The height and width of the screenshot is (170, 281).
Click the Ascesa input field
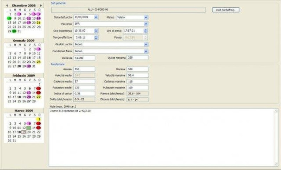click(x=84, y=69)
